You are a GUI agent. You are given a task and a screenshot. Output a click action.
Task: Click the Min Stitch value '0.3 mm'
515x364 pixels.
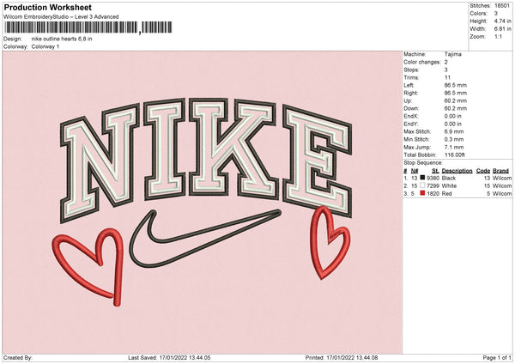pos(454,139)
